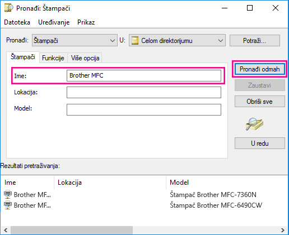Click the Potraži... button

click(x=255, y=40)
